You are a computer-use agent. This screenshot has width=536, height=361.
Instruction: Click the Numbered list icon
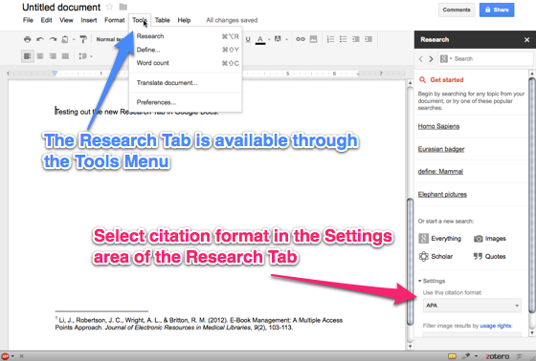330,39
